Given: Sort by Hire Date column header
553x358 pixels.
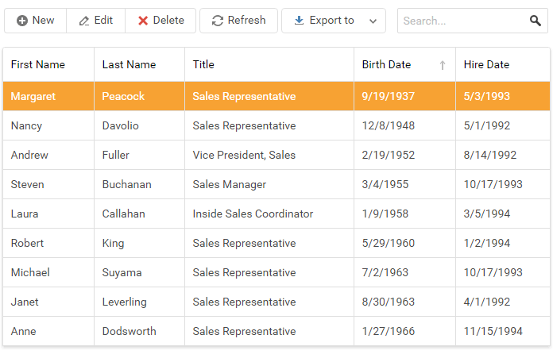Looking at the screenshot, I should 486,64.
